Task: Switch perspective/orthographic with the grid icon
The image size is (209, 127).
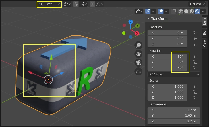Action: coord(139,71)
